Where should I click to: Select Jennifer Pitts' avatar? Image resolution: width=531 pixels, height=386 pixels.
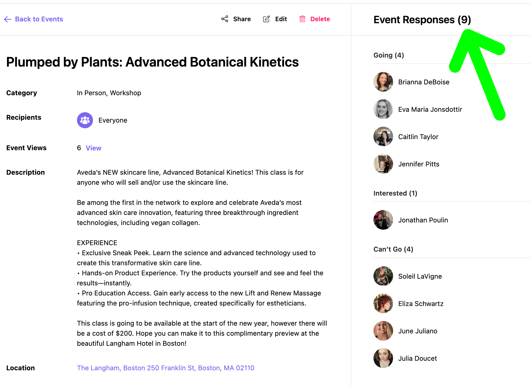pyautogui.click(x=383, y=164)
